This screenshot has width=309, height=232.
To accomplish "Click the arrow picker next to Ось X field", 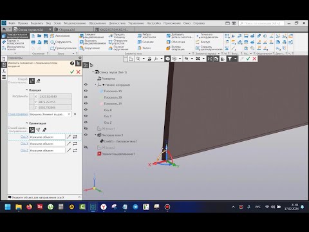I will click(69, 137).
